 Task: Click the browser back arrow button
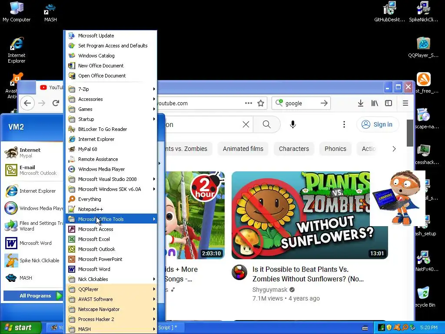27,103
